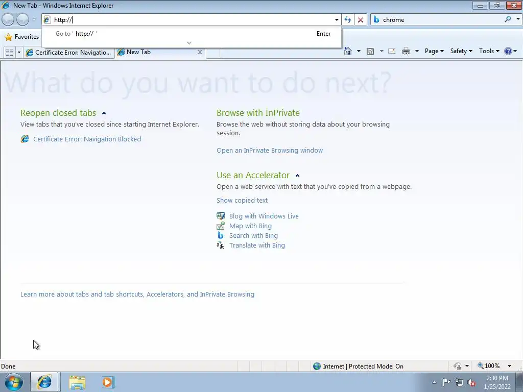Switch to Certificate Error tab
This screenshot has height=392, width=523.
pos(69,53)
